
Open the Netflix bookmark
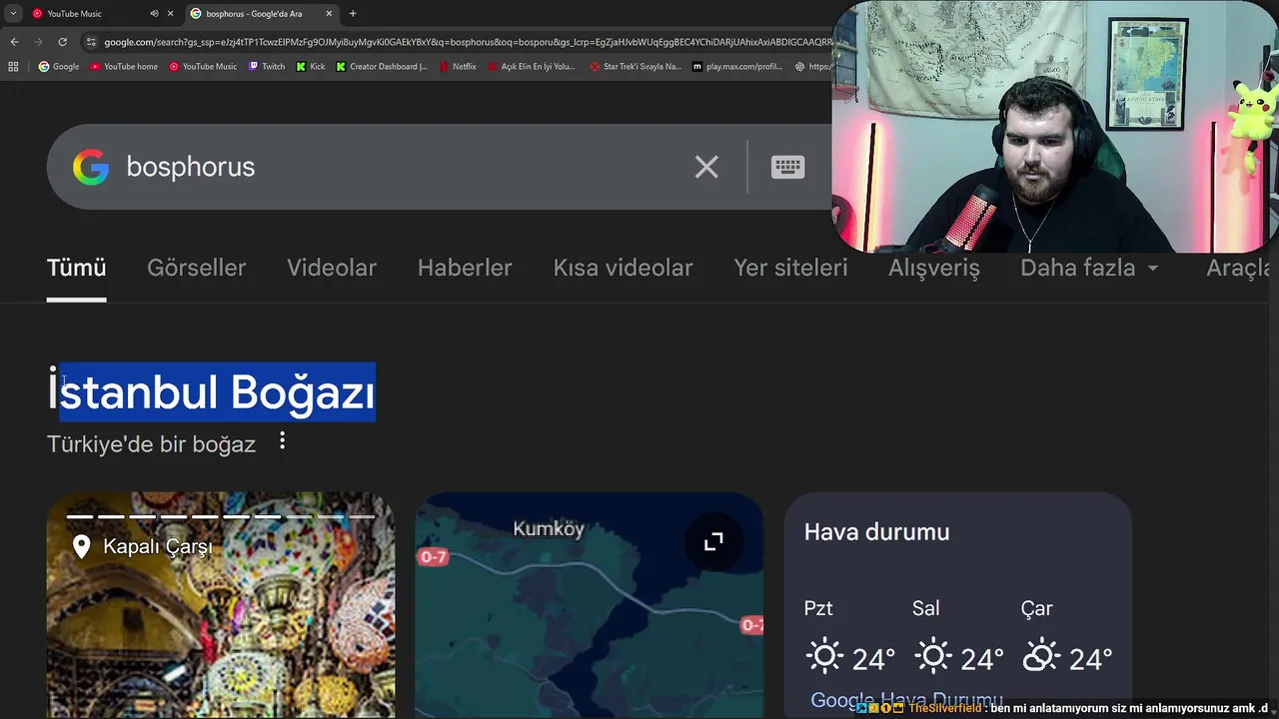click(457, 67)
